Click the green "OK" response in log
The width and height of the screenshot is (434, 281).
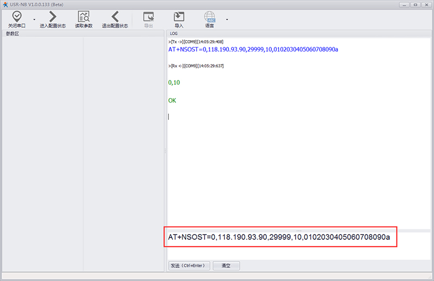click(172, 100)
